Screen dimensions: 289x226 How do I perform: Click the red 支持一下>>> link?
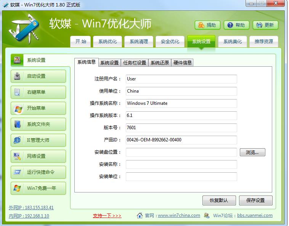(107, 215)
